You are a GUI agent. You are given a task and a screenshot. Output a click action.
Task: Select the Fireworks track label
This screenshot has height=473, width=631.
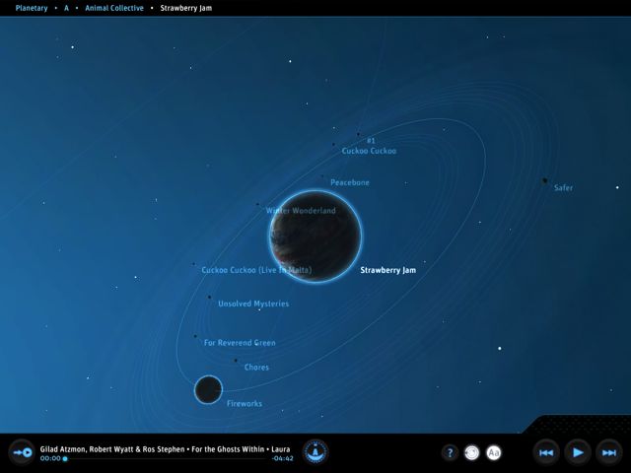tap(245, 403)
